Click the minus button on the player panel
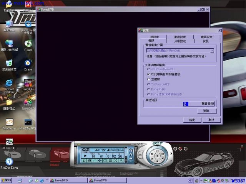Viewport: 246px width, 184px height. click(x=131, y=159)
